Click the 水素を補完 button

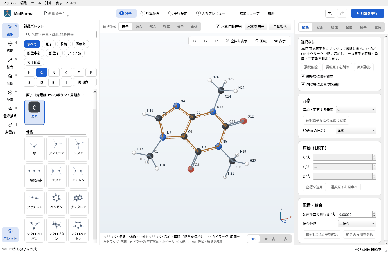click(x=256, y=26)
